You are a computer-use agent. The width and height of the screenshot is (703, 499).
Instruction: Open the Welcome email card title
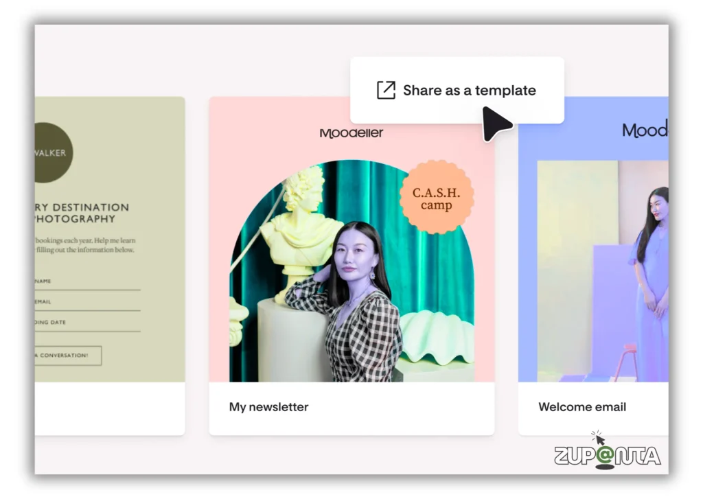pos(581,407)
